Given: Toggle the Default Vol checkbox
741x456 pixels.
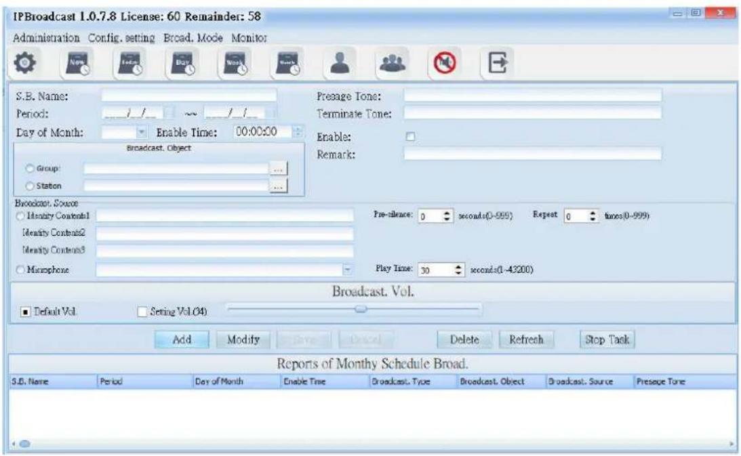Looking at the screenshot, I should click(26, 312).
